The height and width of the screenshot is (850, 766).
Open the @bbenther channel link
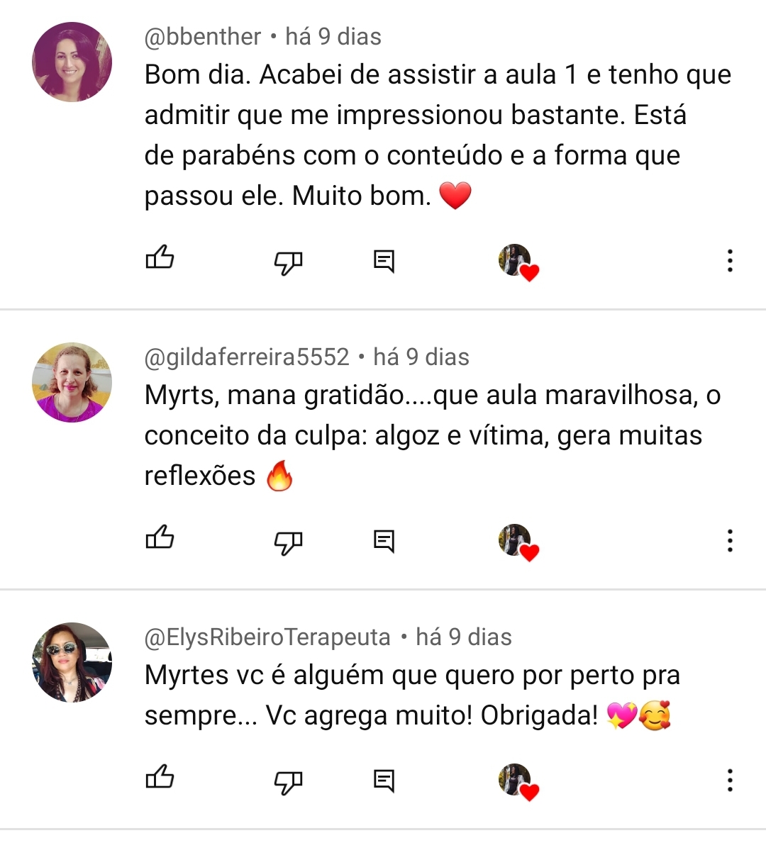tap(202, 37)
